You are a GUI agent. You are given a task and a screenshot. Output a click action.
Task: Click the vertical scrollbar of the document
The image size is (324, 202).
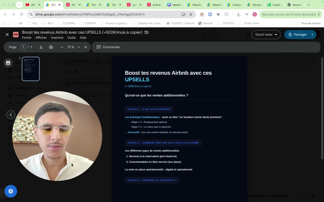[322, 109]
